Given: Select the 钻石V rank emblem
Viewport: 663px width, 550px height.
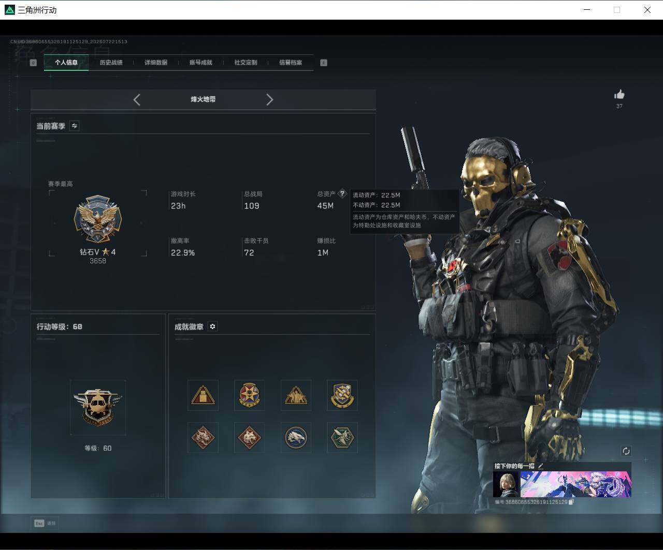Looking at the screenshot, I should pos(98,219).
